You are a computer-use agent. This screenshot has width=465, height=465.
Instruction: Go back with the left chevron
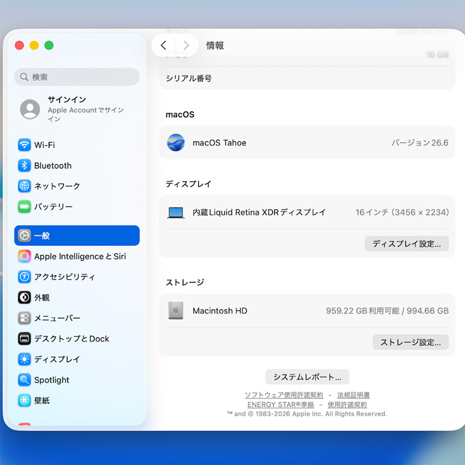click(164, 45)
